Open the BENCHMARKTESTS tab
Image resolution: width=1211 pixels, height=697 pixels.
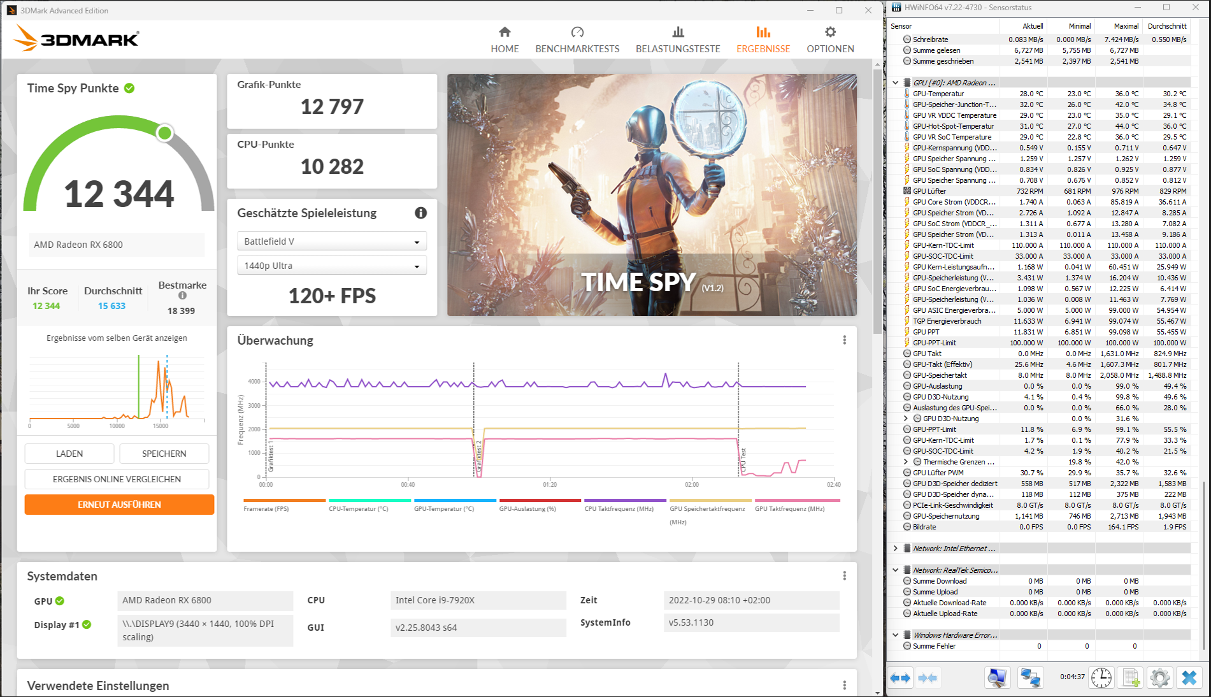pyautogui.click(x=577, y=40)
